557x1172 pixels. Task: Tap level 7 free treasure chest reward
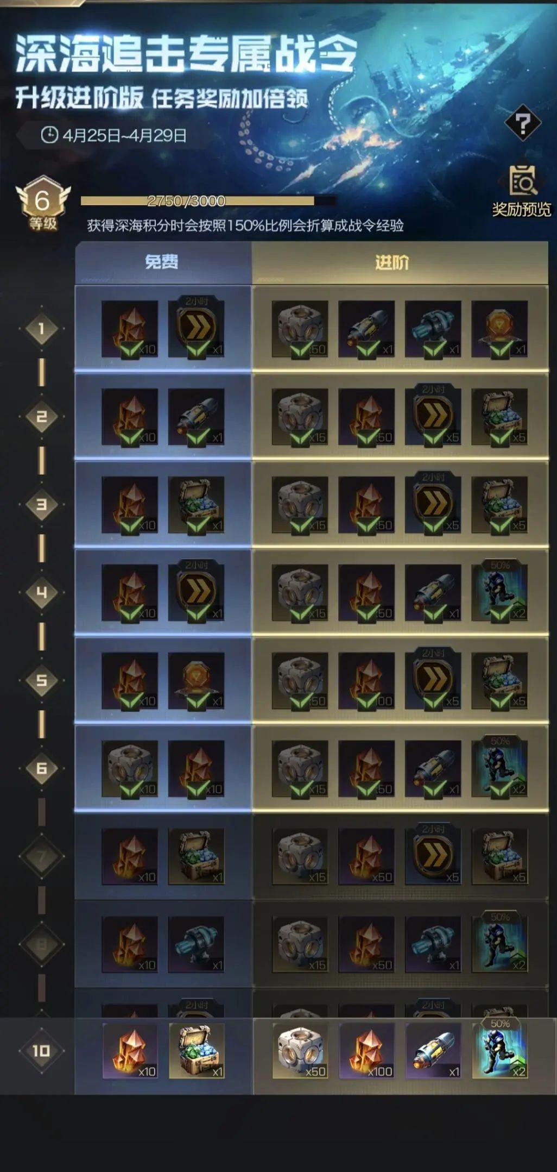pyautogui.click(x=196, y=857)
